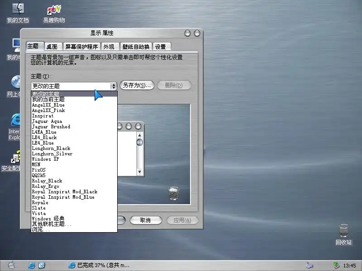Choose the Inspirat theme
The image size is (362, 271).
[x=74, y=116]
